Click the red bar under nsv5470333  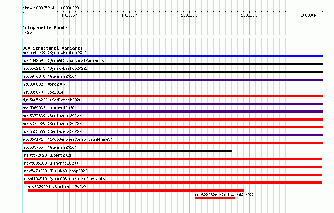click(173, 175)
